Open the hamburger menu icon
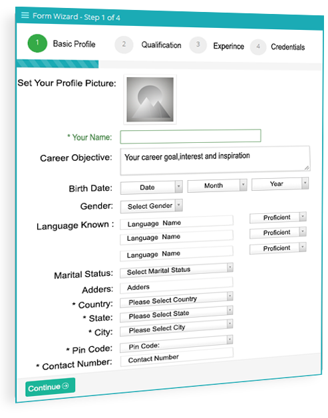Screen dimensions: 328x418 tap(25, 15)
